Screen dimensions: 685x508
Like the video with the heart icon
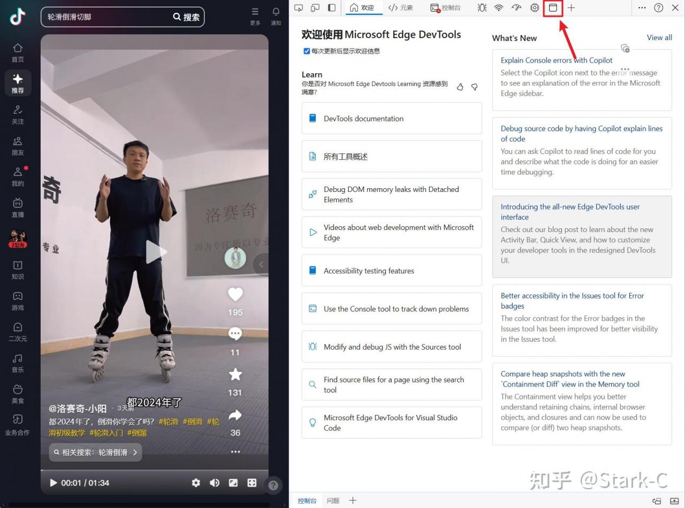[x=235, y=294]
